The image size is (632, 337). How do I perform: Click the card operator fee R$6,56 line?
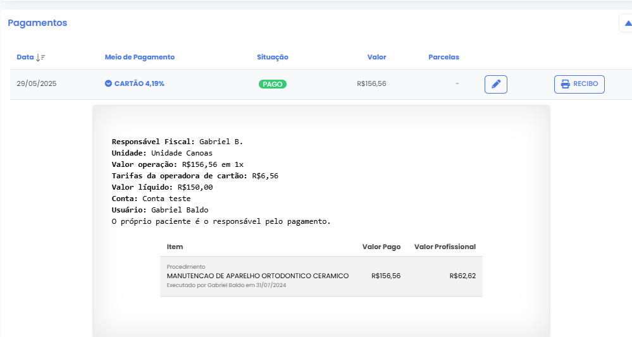195,176
